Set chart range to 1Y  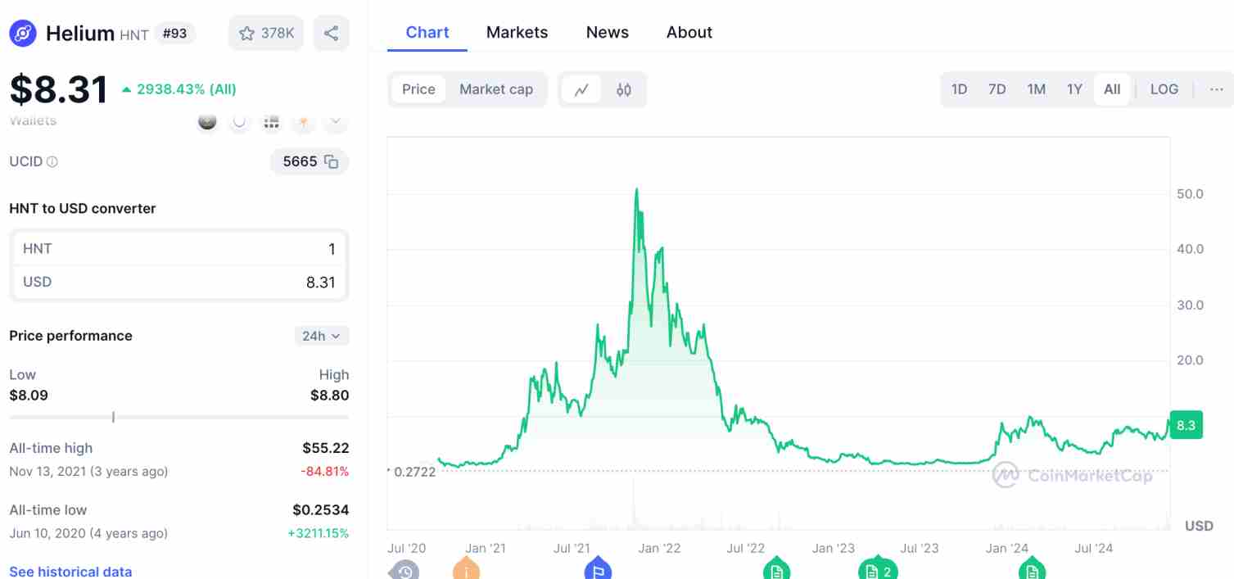(x=1074, y=89)
